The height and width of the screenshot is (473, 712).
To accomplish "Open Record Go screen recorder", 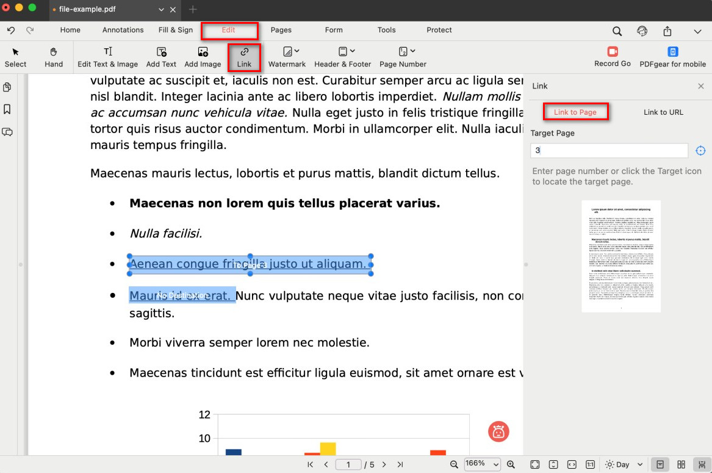I will pyautogui.click(x=612, y=57).
